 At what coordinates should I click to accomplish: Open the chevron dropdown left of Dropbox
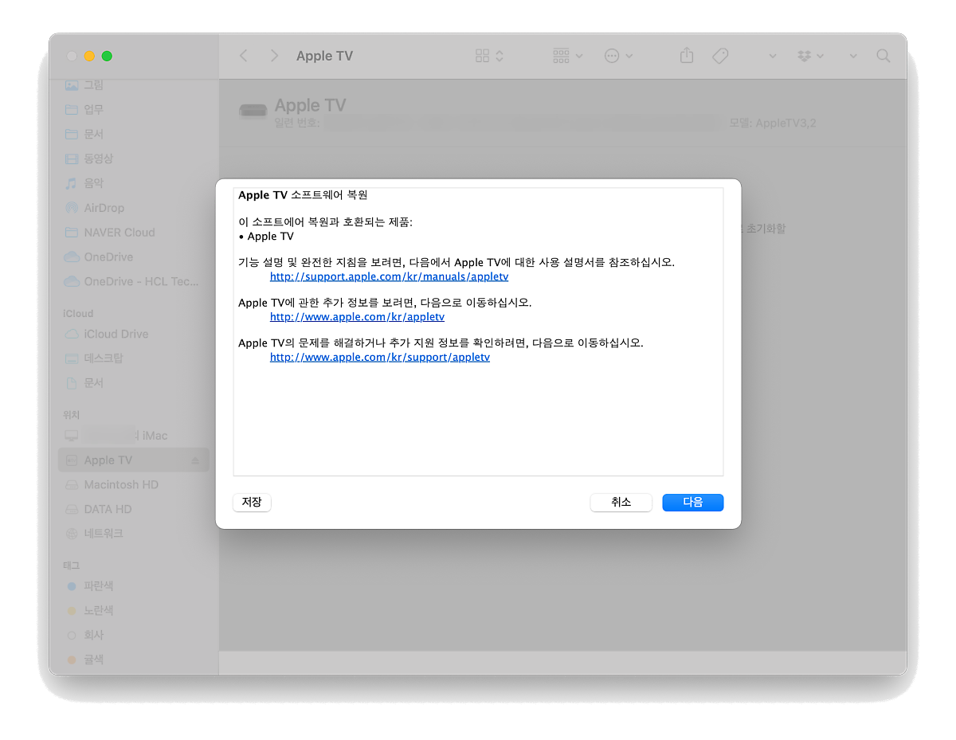[x=773, y=56]
